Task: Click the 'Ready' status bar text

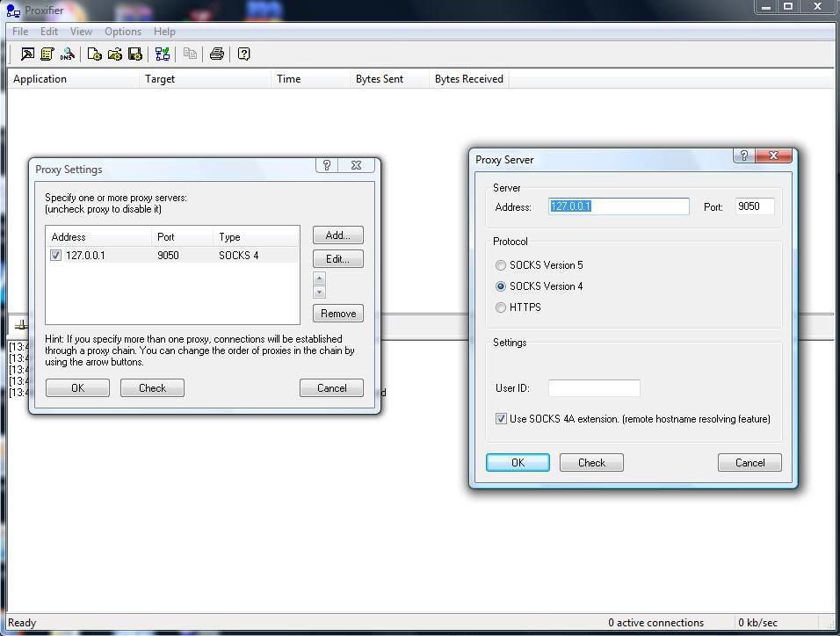Action: (x=22, y=623)
